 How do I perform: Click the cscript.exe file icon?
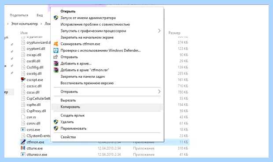click(23, 80)
